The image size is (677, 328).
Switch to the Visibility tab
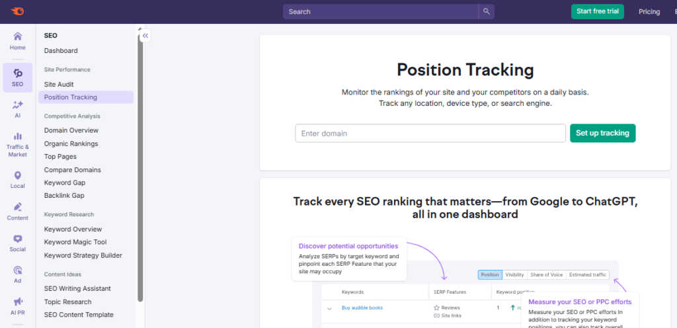click(x=514, y=274)
